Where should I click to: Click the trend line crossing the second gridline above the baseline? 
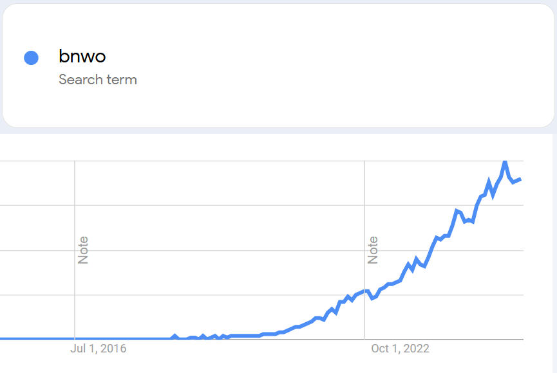coord(430,251)
